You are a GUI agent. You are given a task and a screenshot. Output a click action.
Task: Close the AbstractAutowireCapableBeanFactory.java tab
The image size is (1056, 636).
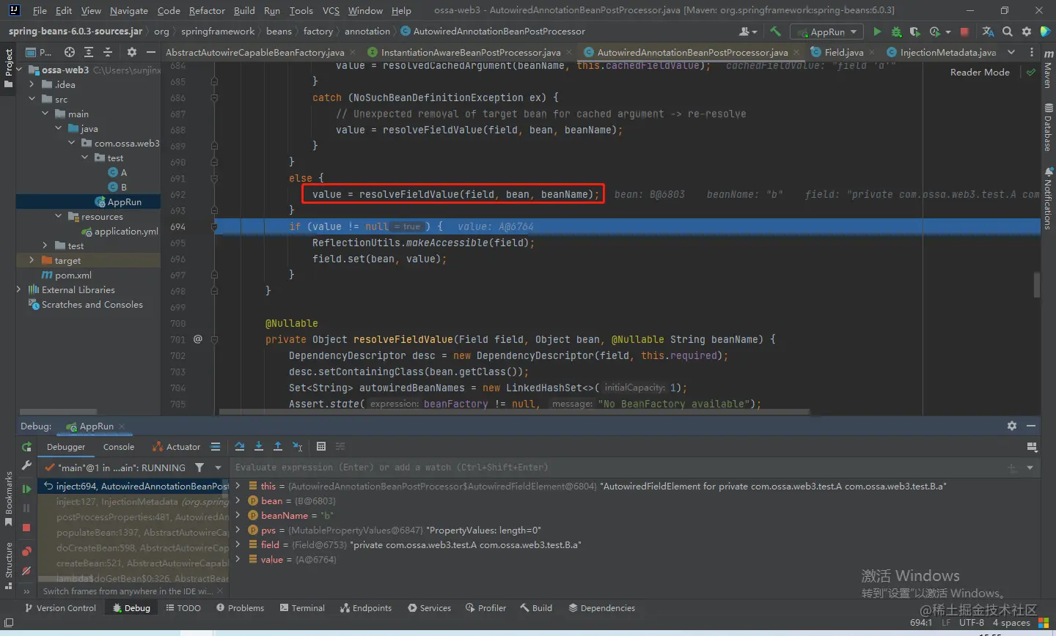pos(352,52)
